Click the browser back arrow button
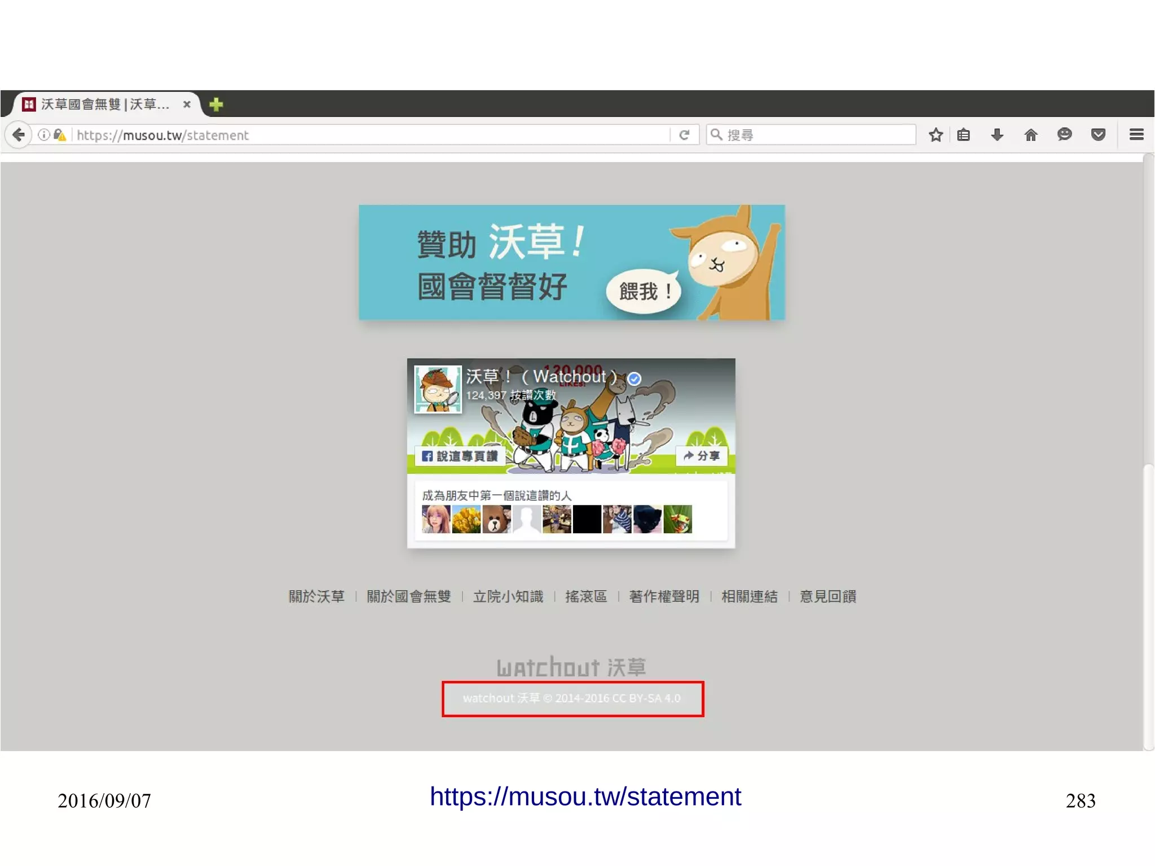This screenshot has height=866, width=1155. click(x=19, y=135)
